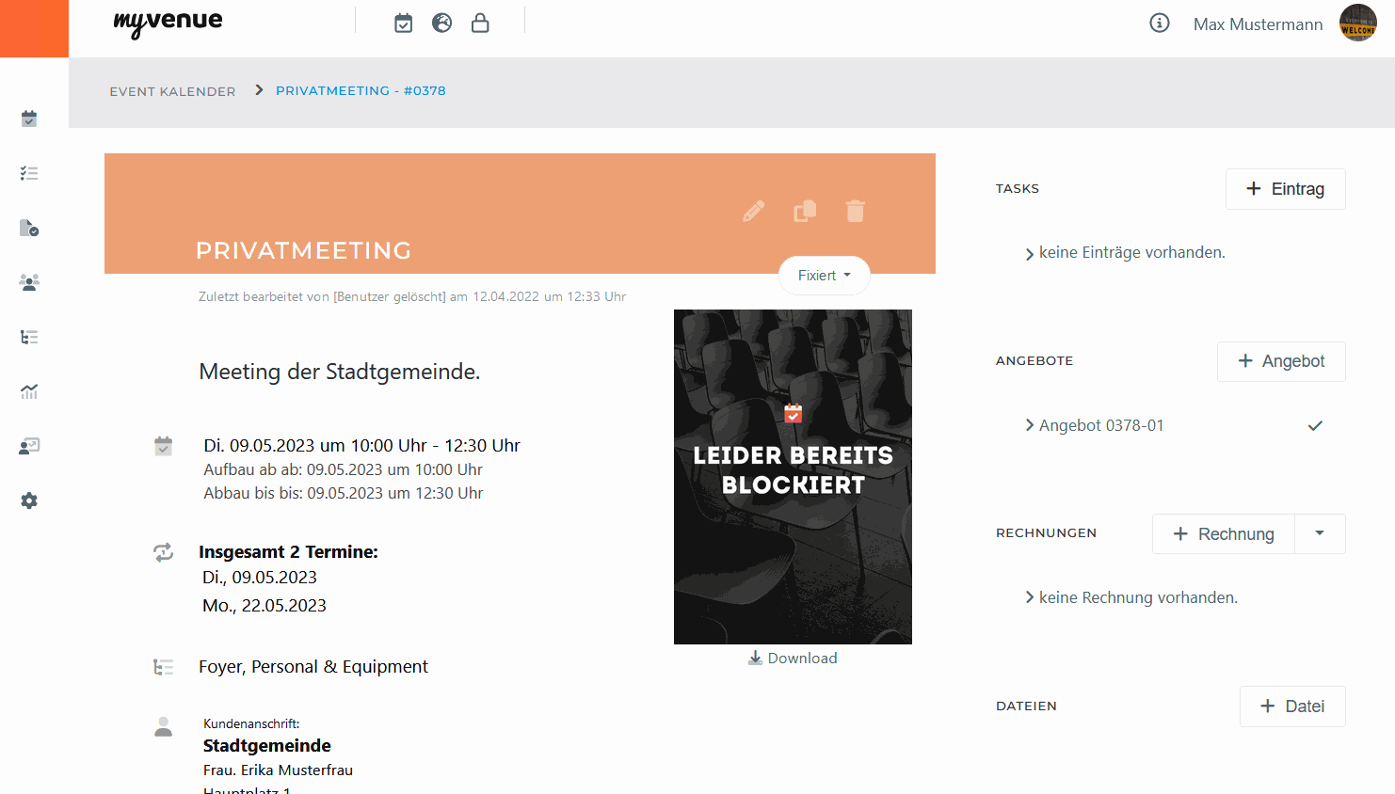
Task: Add a file with Datei button
Action: (x=1291, y=707)
